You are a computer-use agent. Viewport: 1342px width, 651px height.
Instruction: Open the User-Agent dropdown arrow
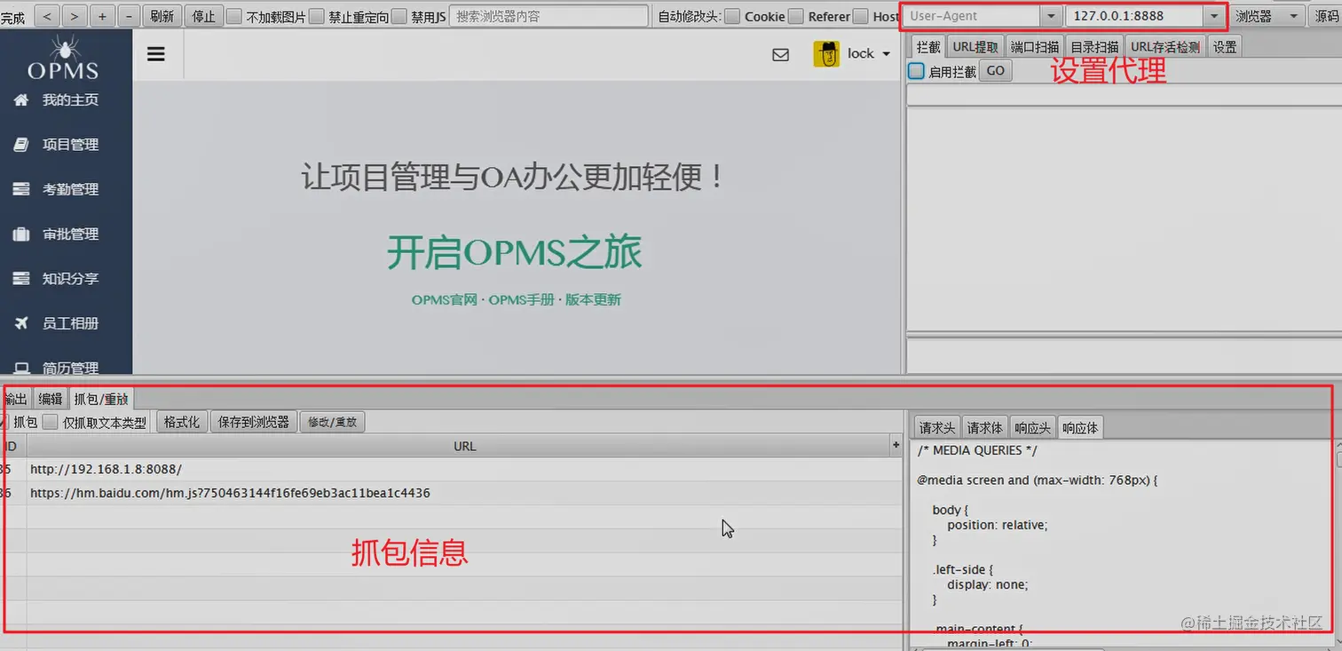[x=1051, y=16]
